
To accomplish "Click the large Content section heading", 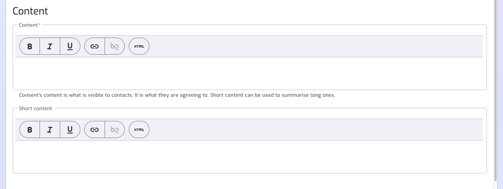I will click(x=30, y=11).
